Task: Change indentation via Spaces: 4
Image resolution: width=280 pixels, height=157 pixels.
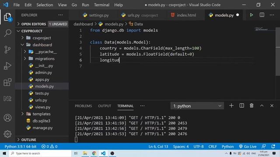Action: point(181,147)
